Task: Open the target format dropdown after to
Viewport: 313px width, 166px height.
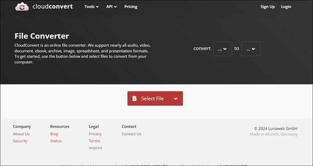Action: [251, 49]
